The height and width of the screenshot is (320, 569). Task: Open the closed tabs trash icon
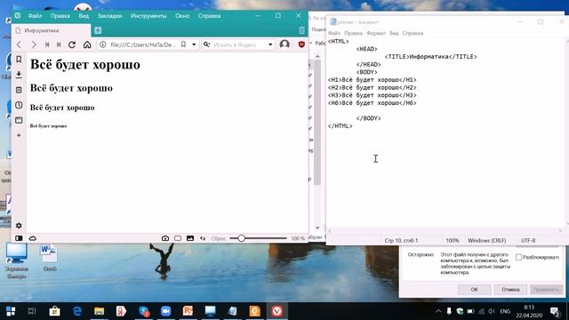coord(301,30)
